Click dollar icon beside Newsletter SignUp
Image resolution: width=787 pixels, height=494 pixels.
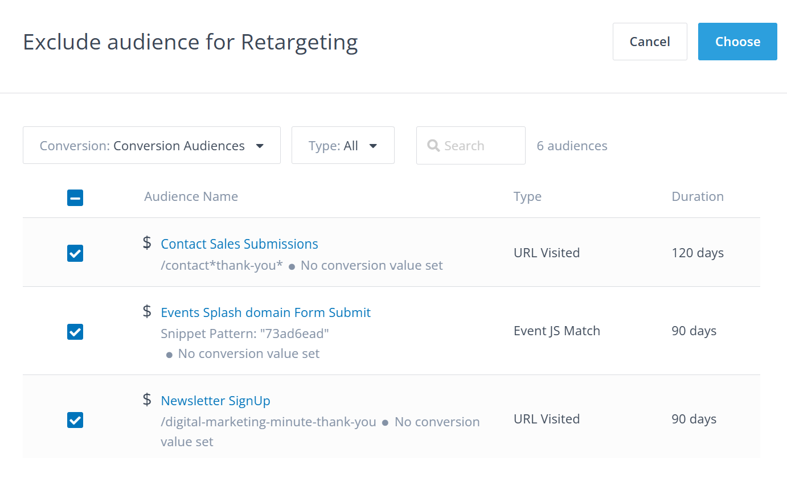(147, 400)
